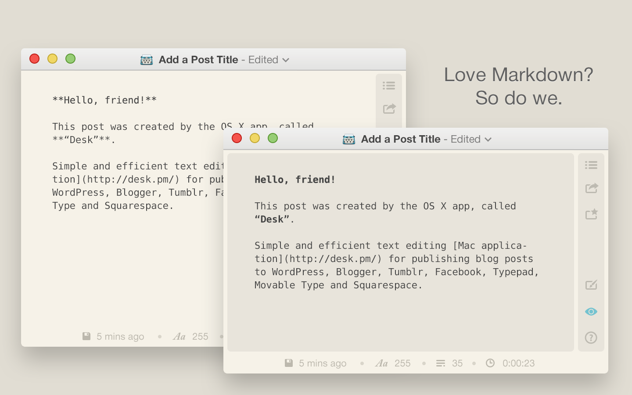This screenshot has width=632, height=395.
Task: Click the save disk icon in front window status bar
Action: point(289,363)
